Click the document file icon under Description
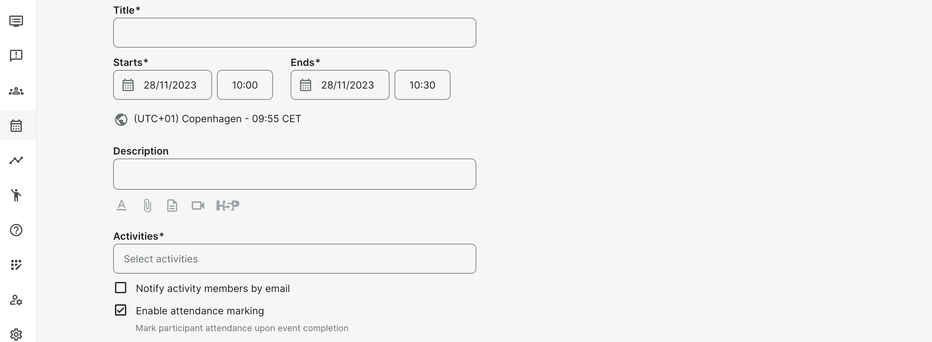 pyautogui.click(x=172, y=206)
